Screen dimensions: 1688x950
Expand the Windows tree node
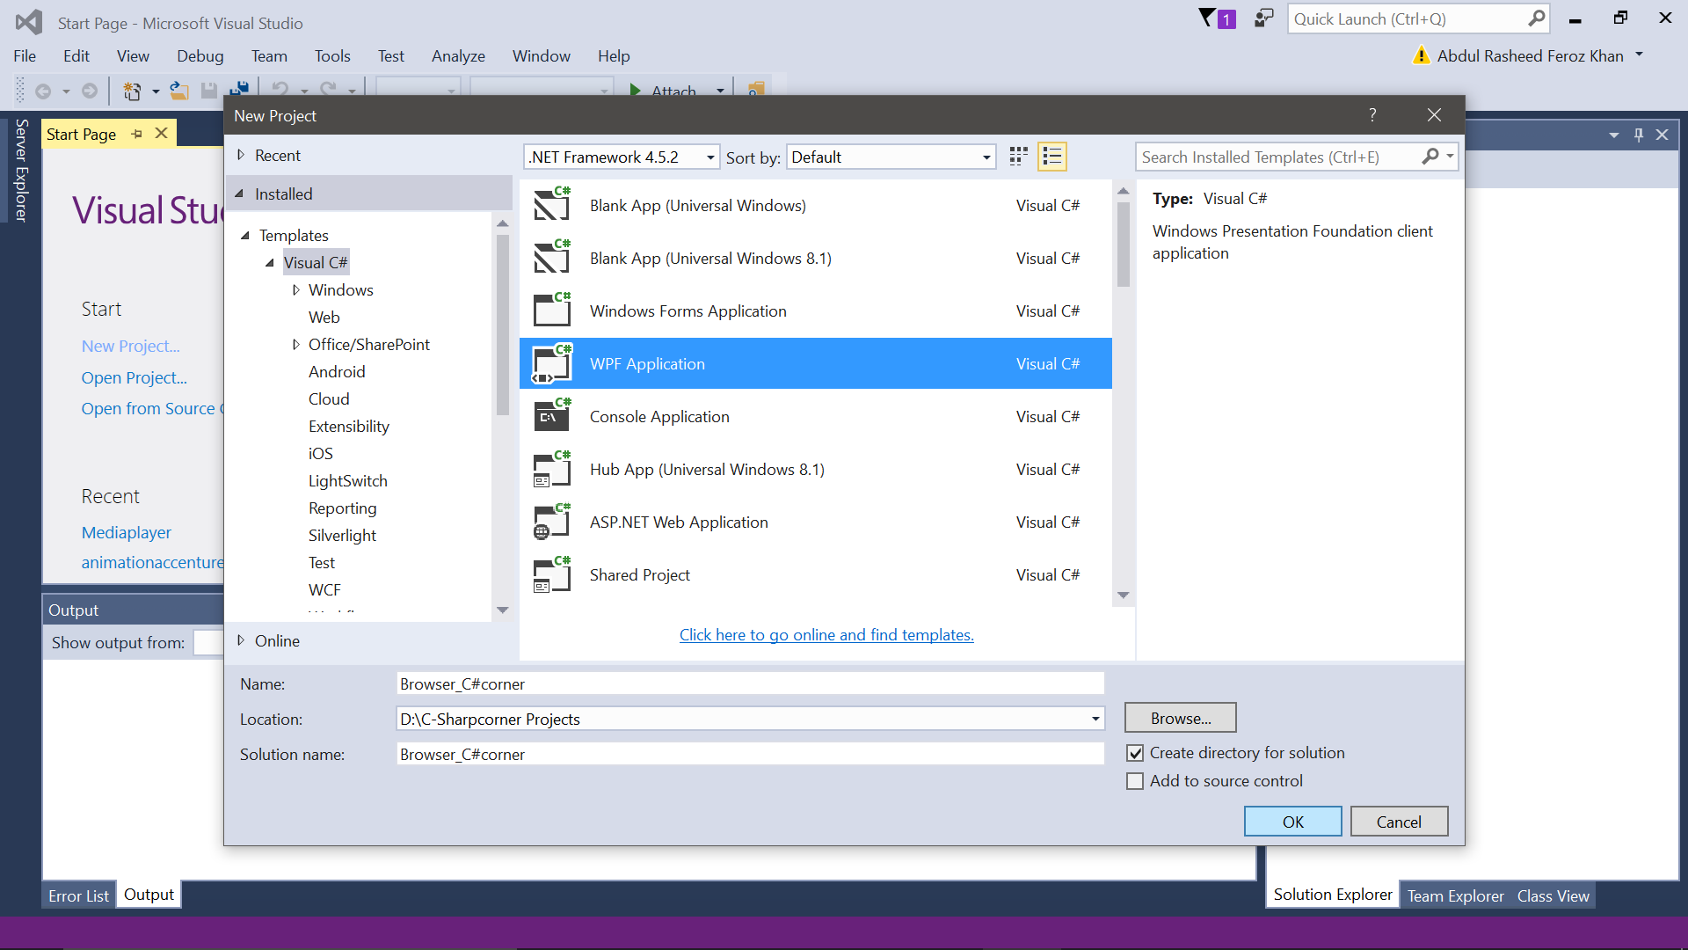pyautogui.click(x=296, y=289)
